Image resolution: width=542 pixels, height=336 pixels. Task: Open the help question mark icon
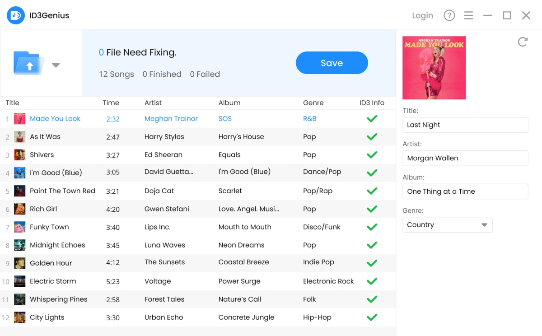coord(449,15)
